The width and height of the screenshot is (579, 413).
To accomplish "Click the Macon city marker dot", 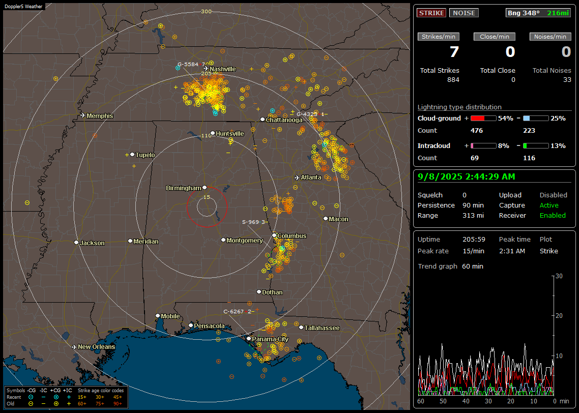I will point(326,219).
